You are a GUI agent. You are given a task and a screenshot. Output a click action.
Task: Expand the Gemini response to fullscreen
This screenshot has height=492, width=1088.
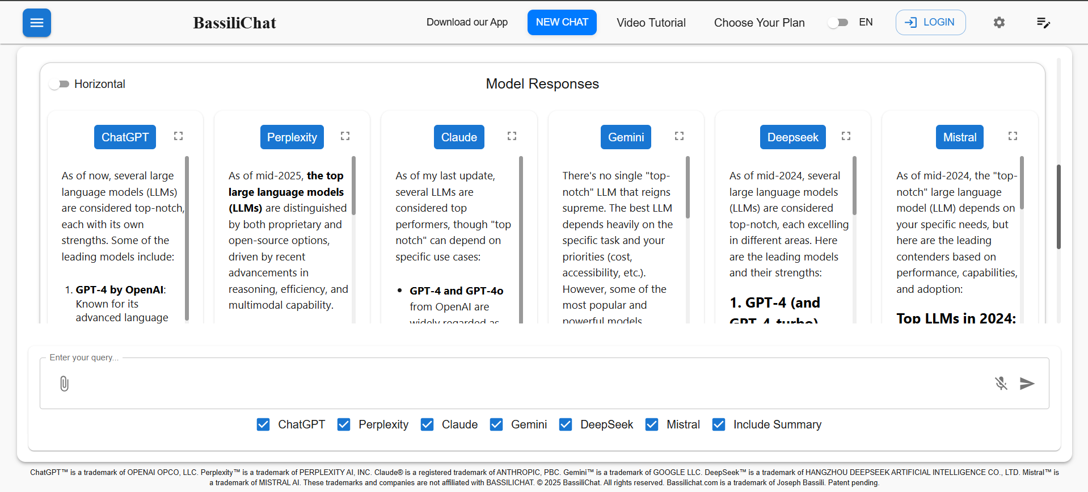click(679, 136)
